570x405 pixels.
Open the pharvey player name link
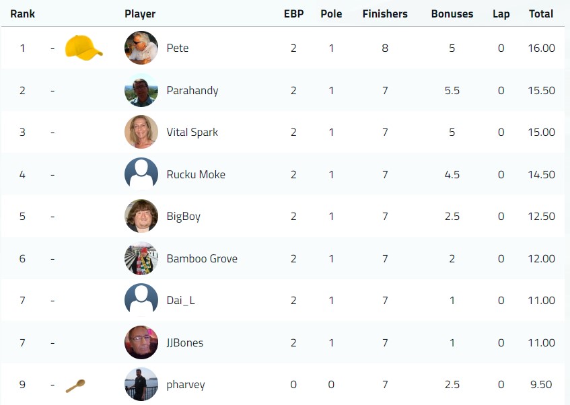point(185,385)
